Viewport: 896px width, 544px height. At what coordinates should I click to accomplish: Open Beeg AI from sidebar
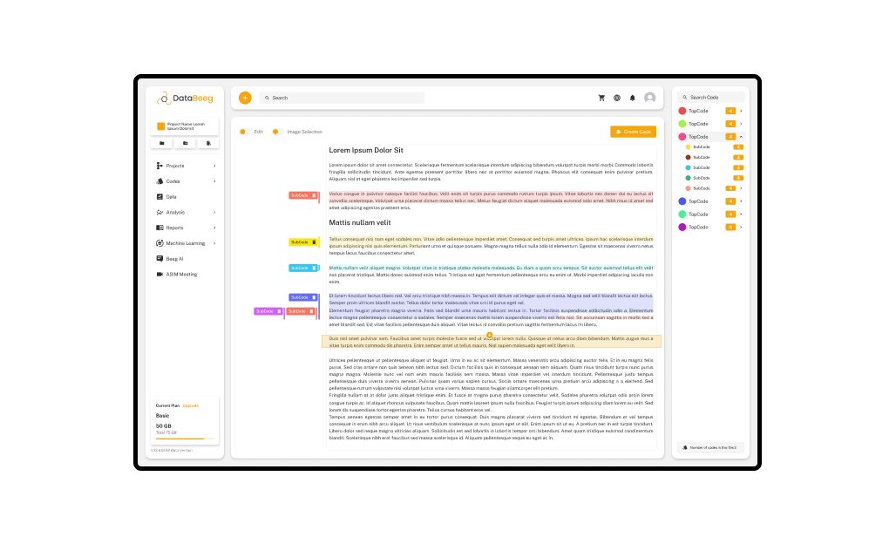[174, 259]
